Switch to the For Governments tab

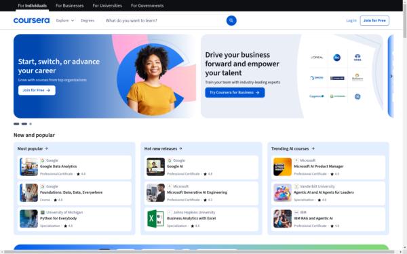click(x=147, y=5)
